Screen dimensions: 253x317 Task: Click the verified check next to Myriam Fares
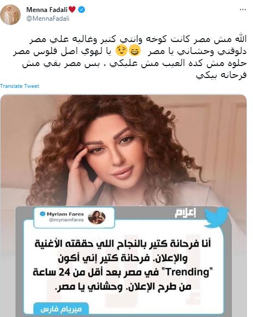pos(43,214)
